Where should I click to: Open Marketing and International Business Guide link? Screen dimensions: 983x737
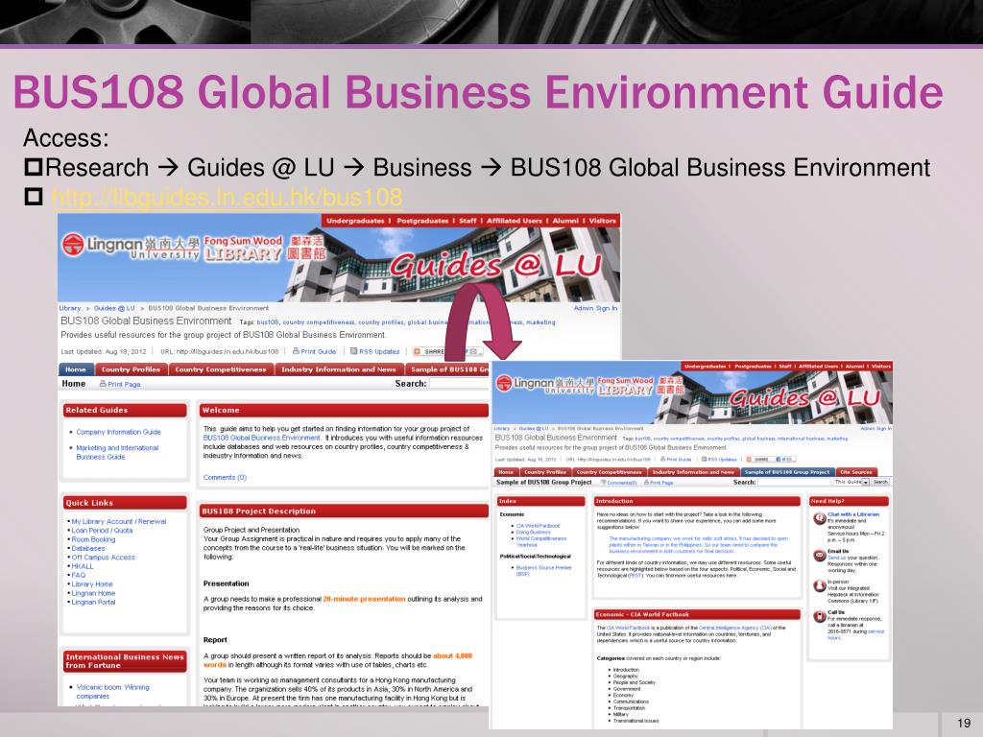(x=117, y=453)
